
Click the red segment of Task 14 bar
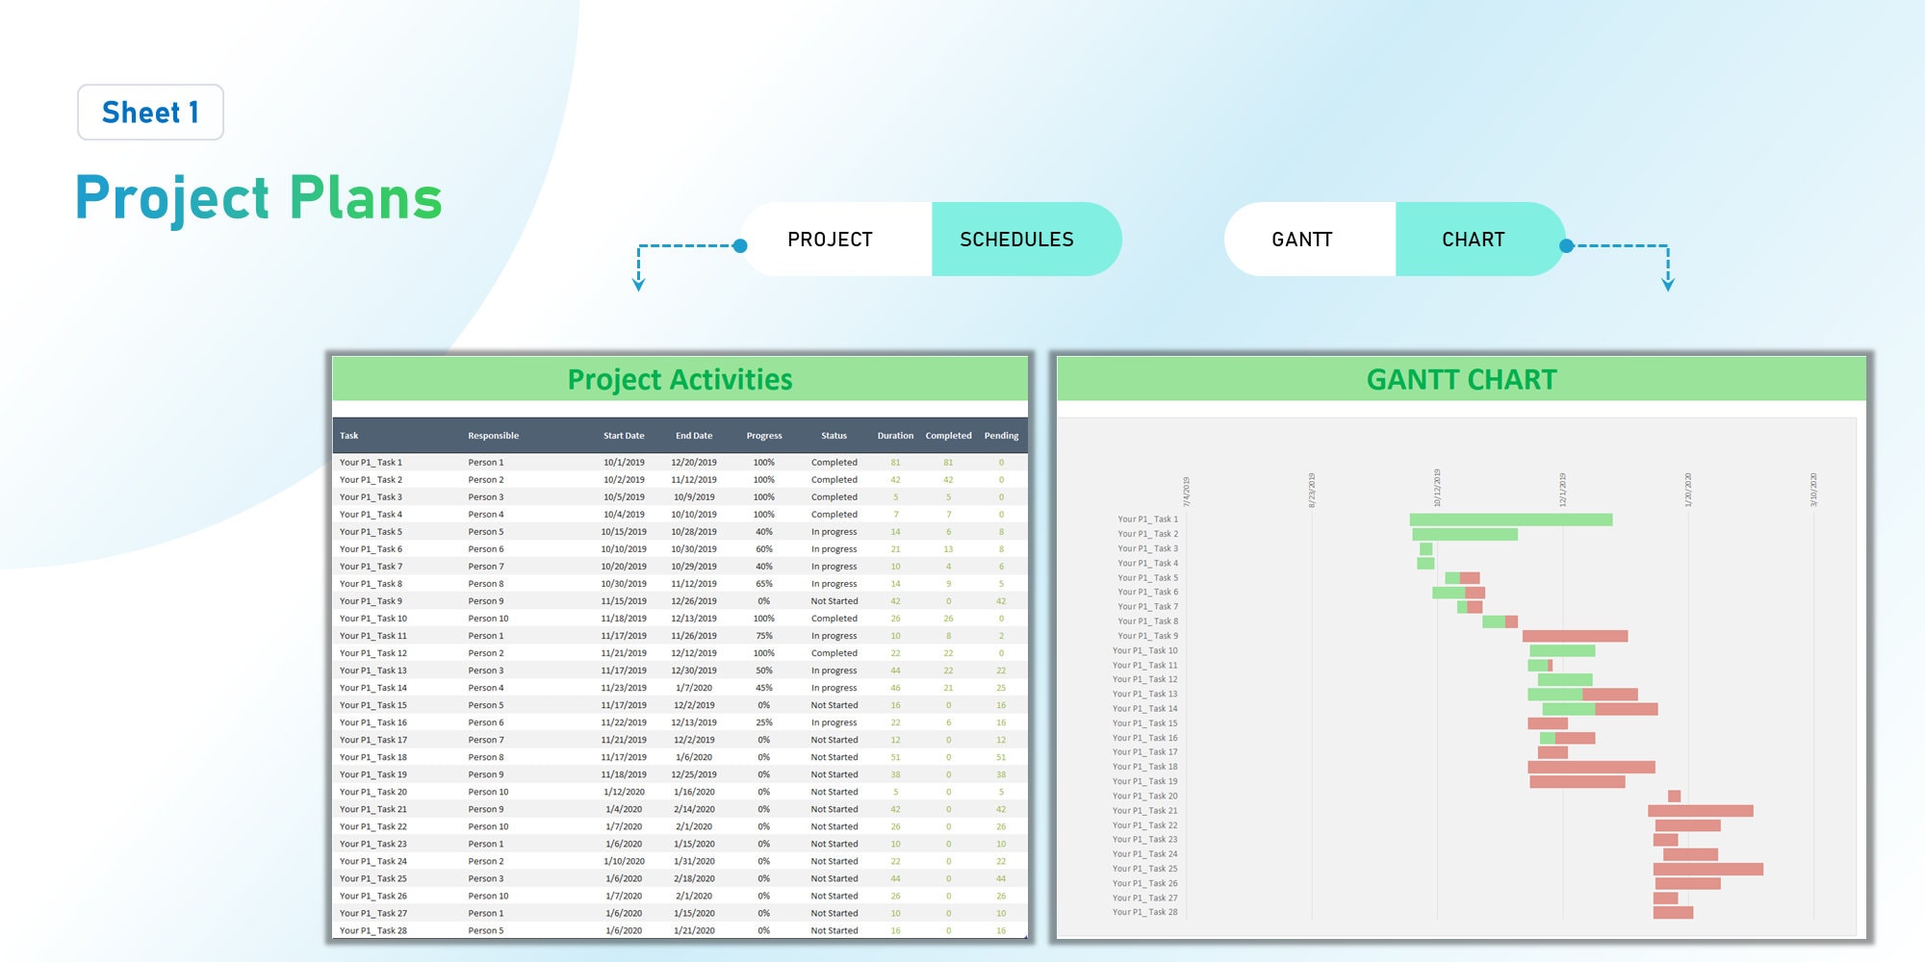(1627, 709)
